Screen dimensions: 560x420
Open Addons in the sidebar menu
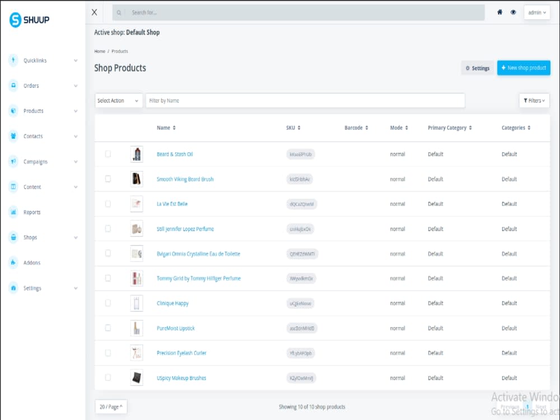pos(32,263)
